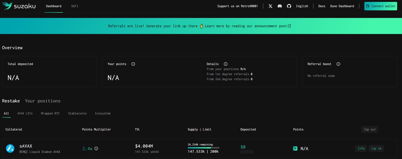Click the sAVAX supply progress bar
Screen dimensions: 402x159
[204, 148]
